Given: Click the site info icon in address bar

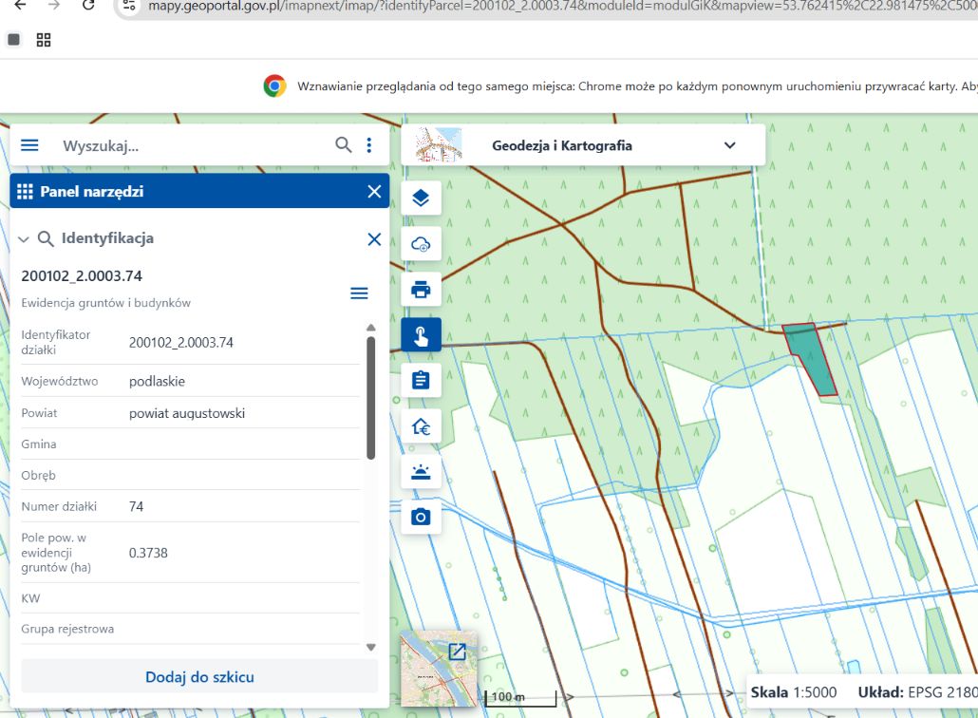Looking at the screenshot, I should pos(129,6).
